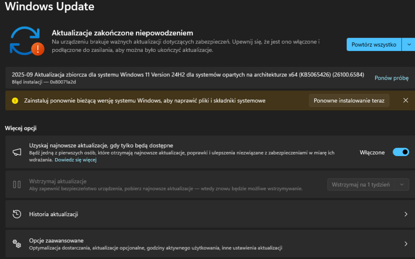Screen dimensions: 415x259
Task: Open the Wstrzymaj na 1 tydzień dropdown
Action: point(368,185)
